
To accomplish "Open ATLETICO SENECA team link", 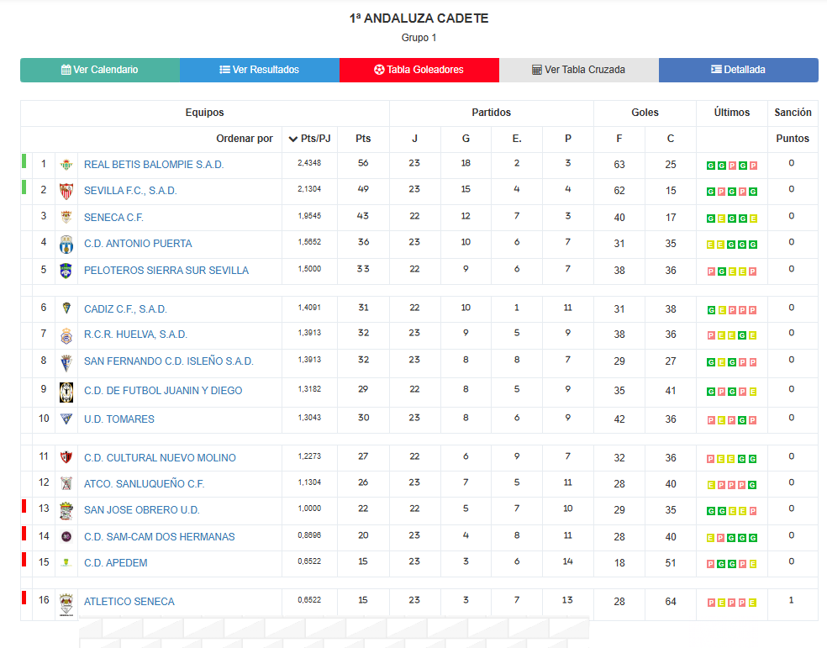I will [129, 602].
